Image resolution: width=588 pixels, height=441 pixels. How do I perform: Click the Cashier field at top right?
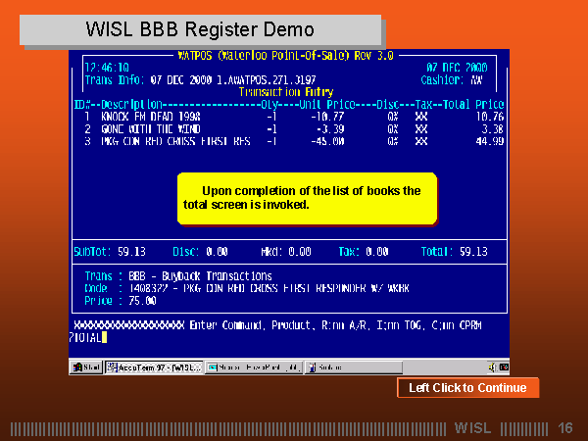464,80
